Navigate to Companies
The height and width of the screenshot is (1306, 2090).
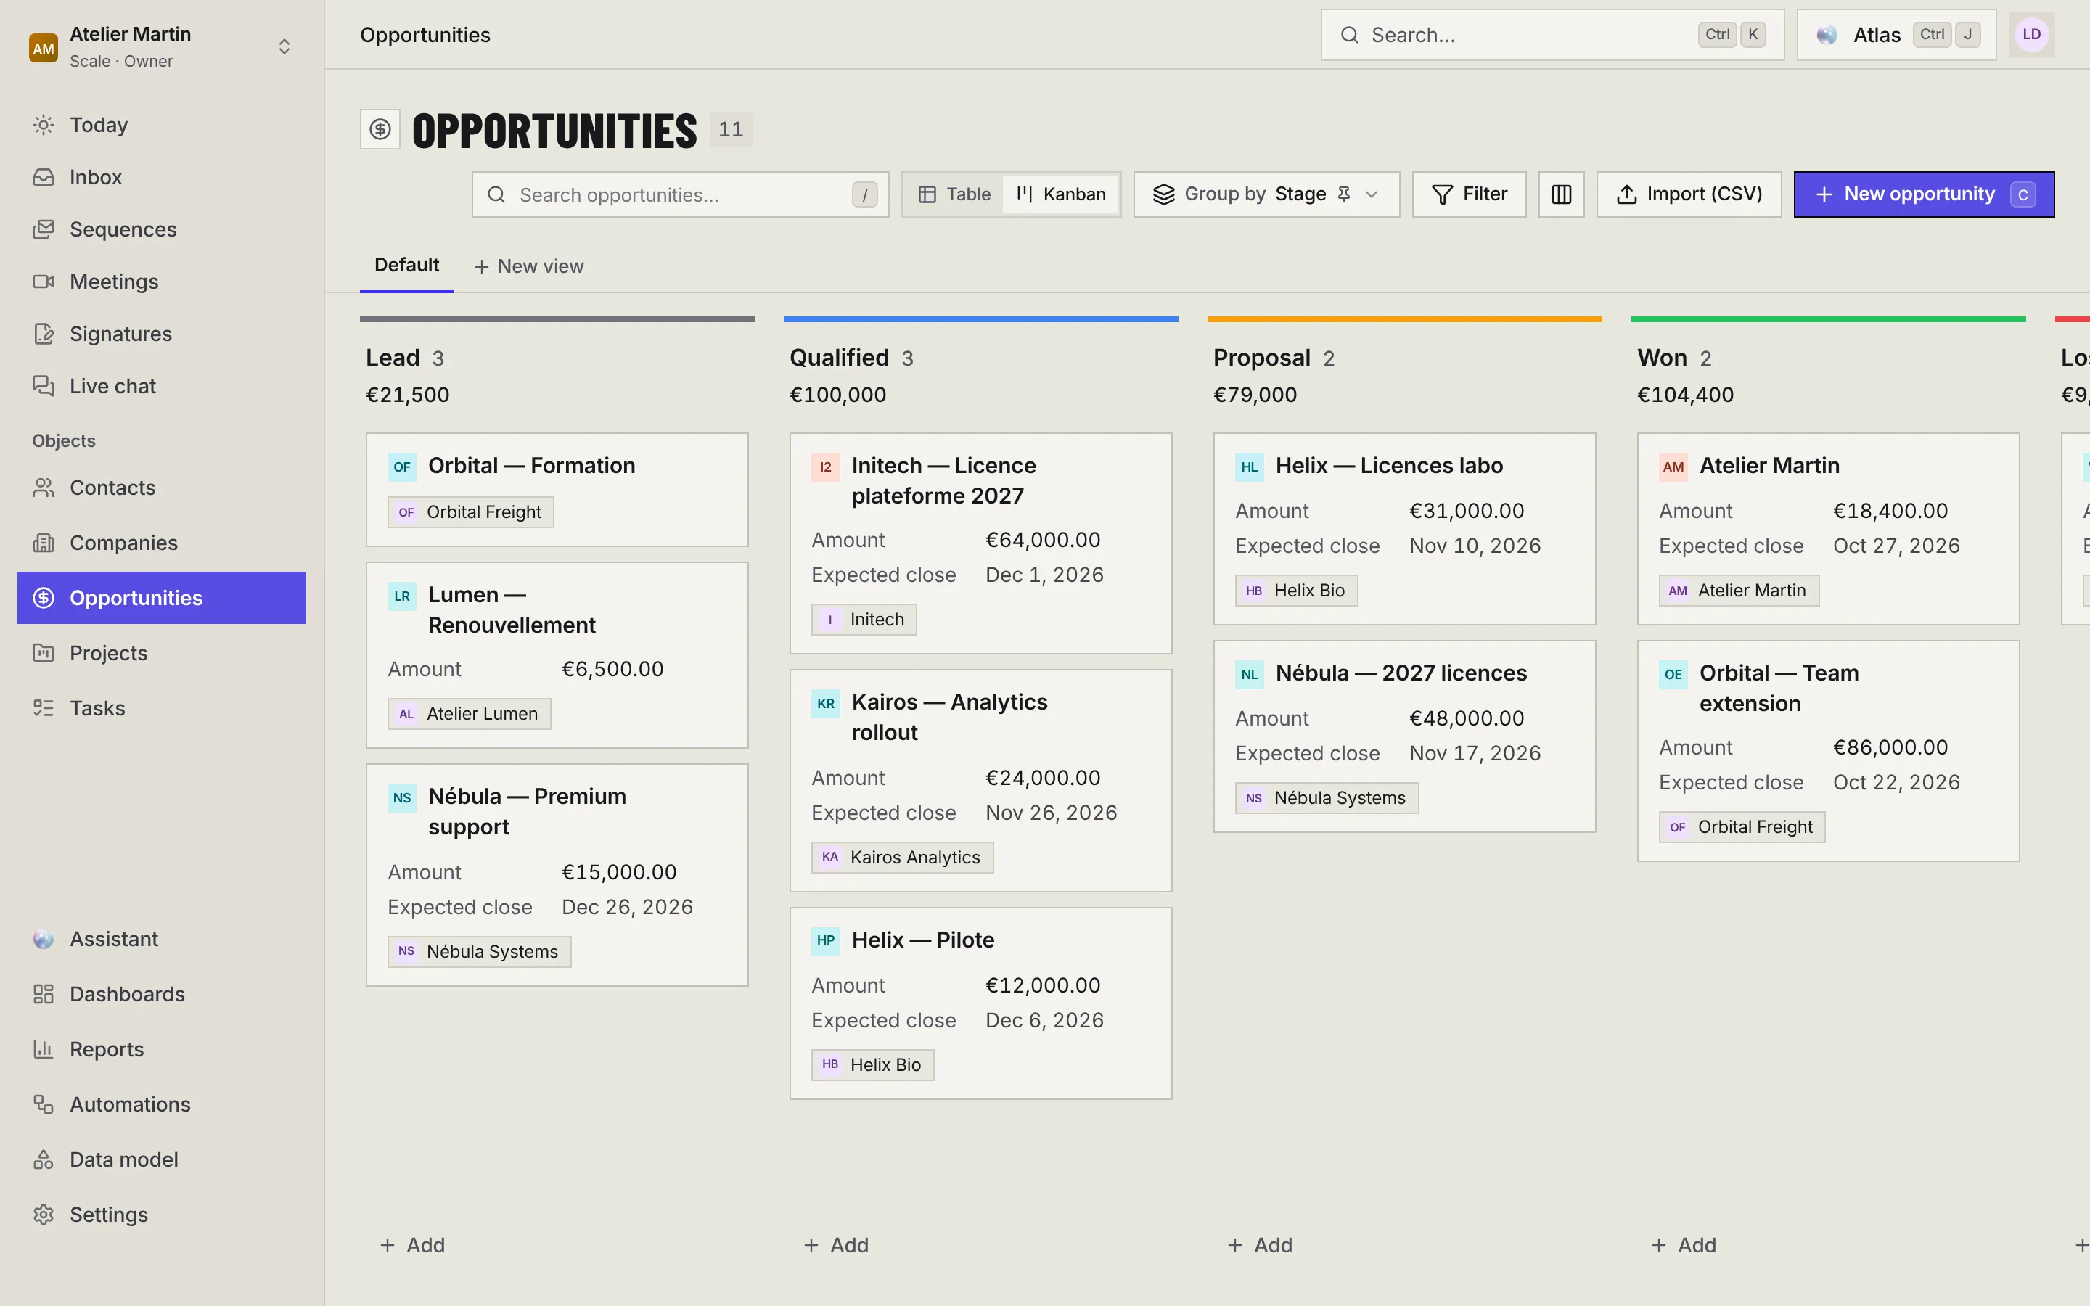tap(162, 543)
